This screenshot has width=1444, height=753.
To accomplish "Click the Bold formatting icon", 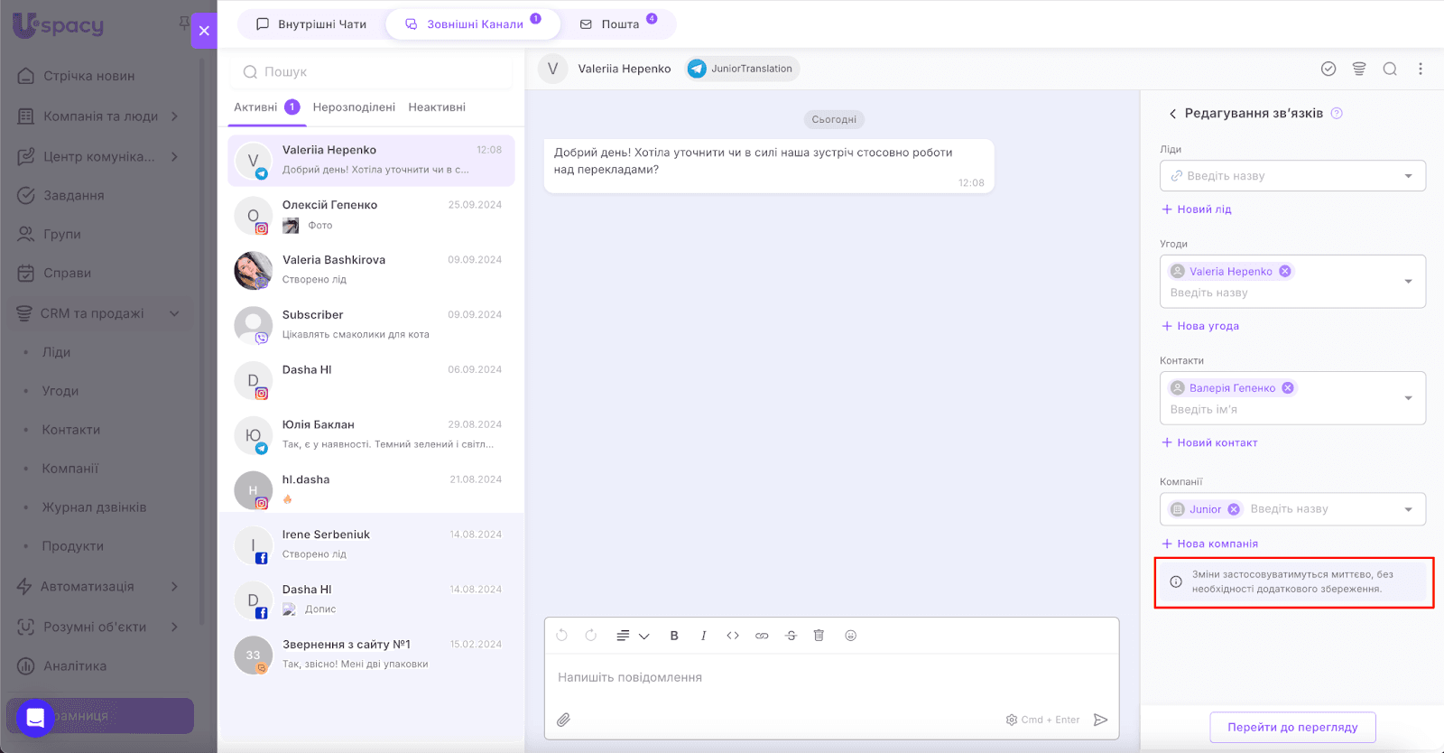I will point(674,636).
